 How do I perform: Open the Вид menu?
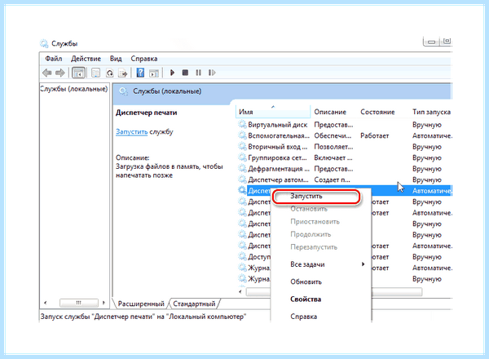(116, 59)
